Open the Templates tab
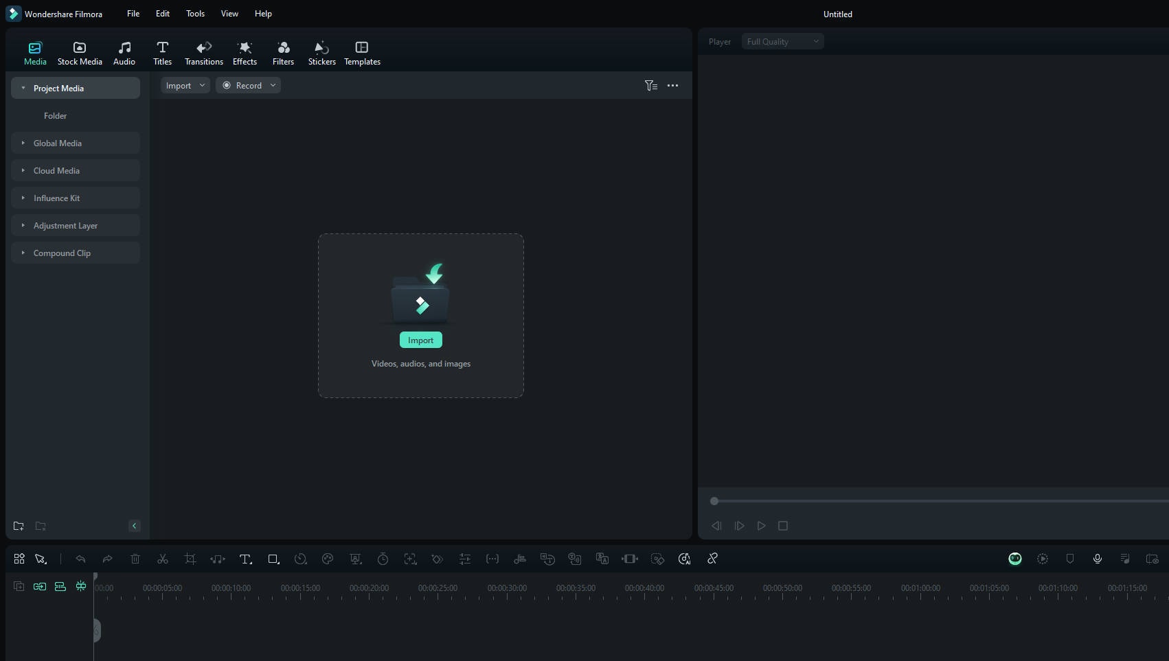 click(x=362, y=53)
